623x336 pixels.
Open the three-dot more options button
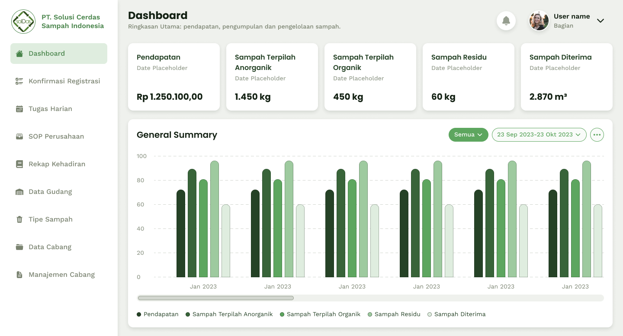pos(597,135)
